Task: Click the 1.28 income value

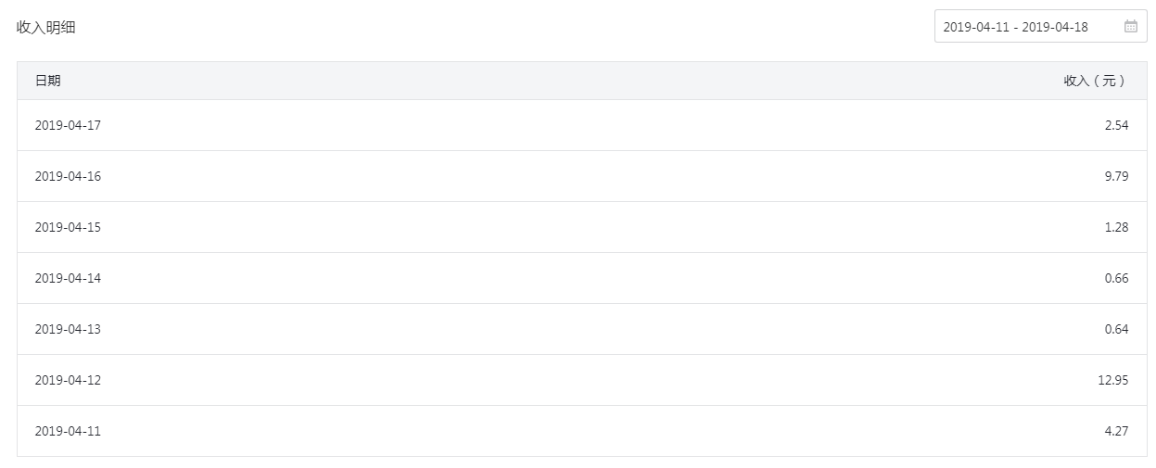Action: coord(1116,227)
